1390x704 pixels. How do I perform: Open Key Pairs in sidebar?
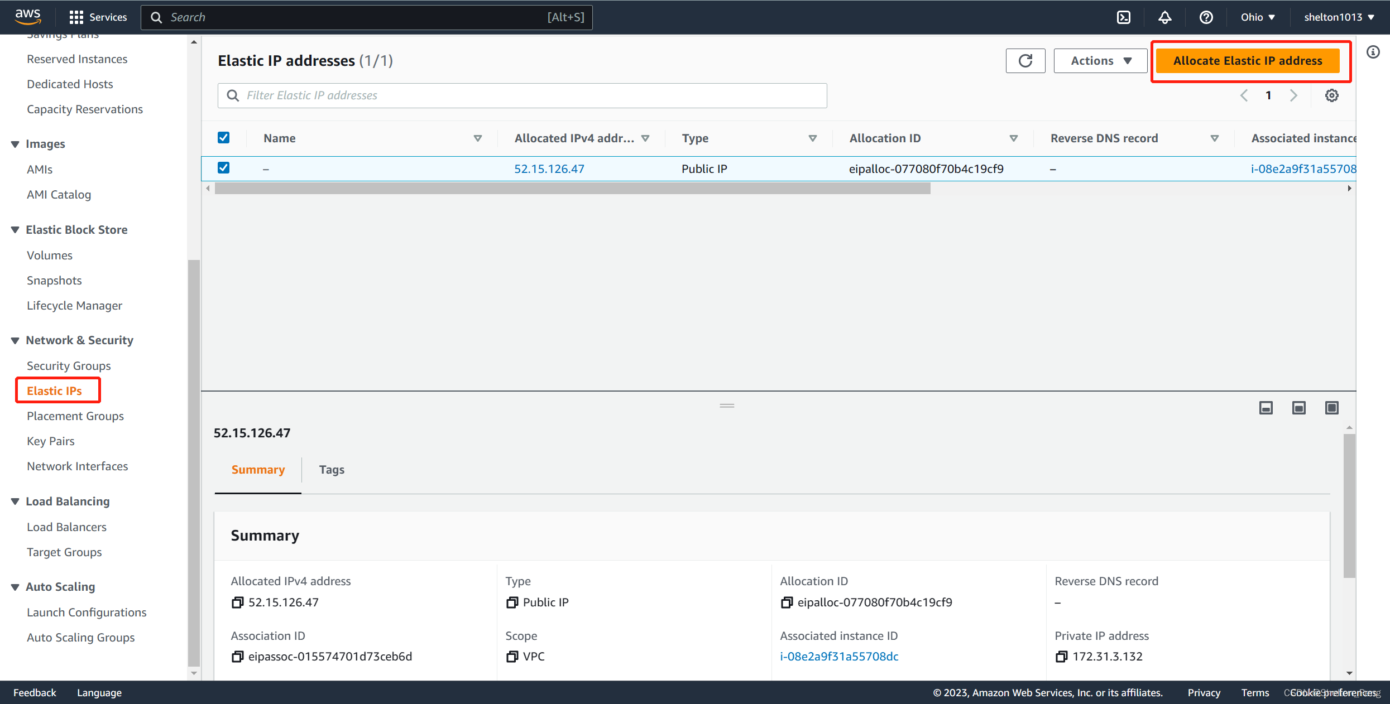[x=50, y=441]
